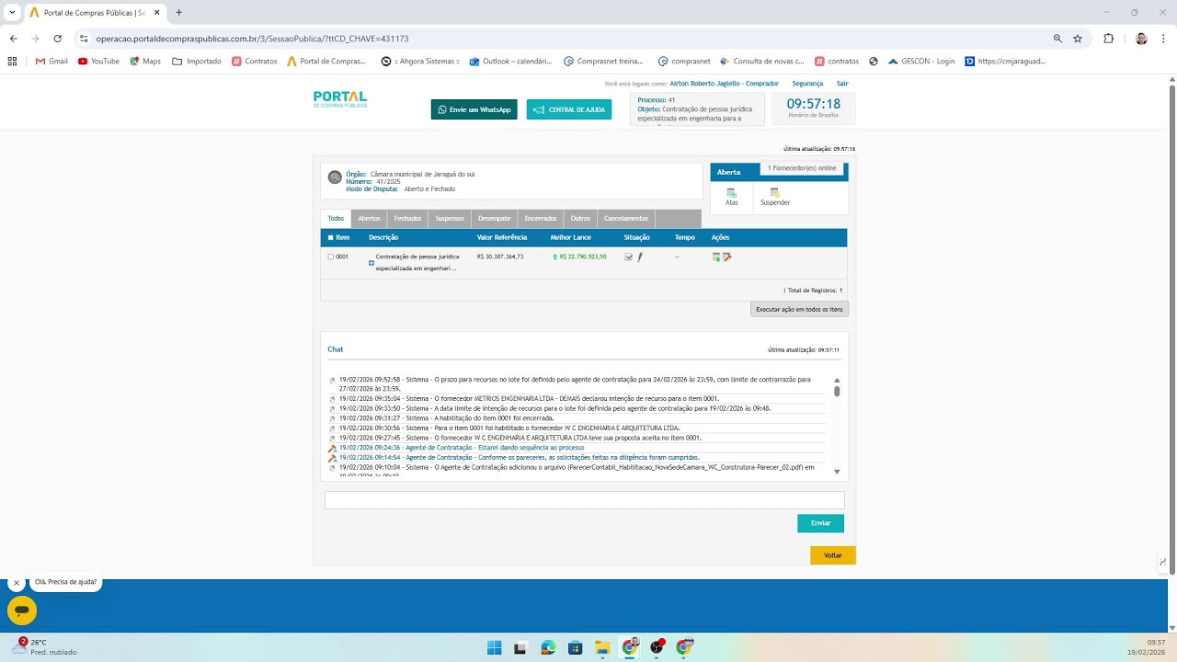Screen dimensions: 1177x662
Task: Go back using the browser back arrow
Action: [13, 39]
